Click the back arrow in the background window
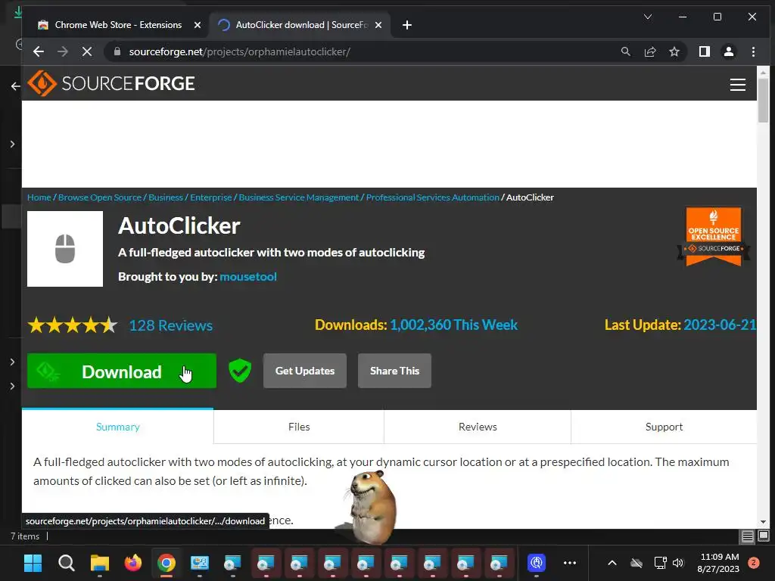Viewport: 775px width, 581px height. [x=15, y=86]
